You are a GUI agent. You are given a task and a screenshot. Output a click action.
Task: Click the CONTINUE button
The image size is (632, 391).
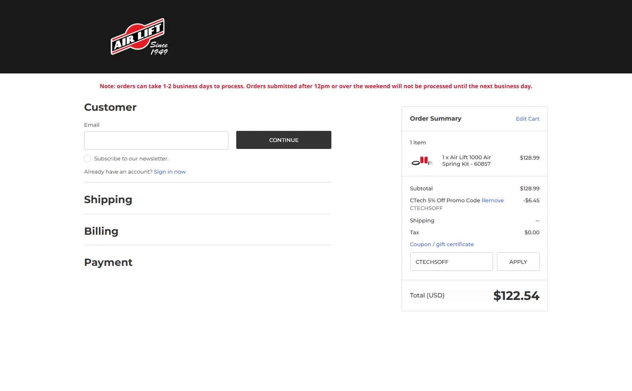click(x=284, y=140)
